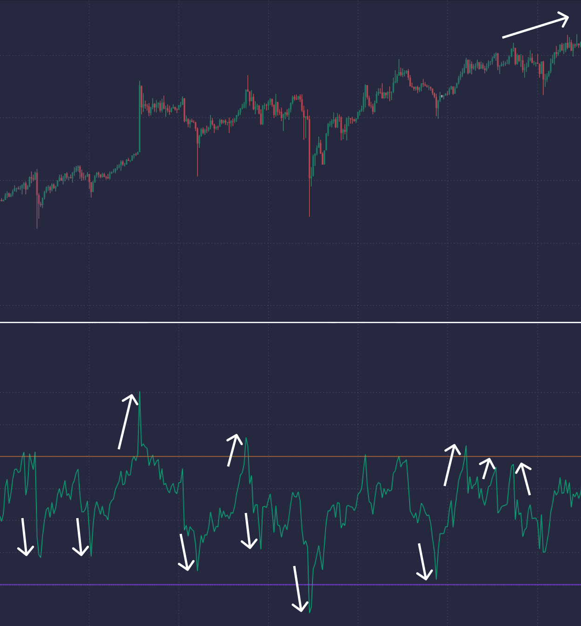Screen dimensions: 581x626
Task: Click the white divider line between chart panes
Action: [290, 322]
